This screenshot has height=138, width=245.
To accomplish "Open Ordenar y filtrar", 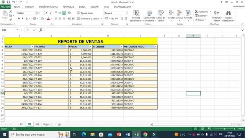I will tap(217, 16).
